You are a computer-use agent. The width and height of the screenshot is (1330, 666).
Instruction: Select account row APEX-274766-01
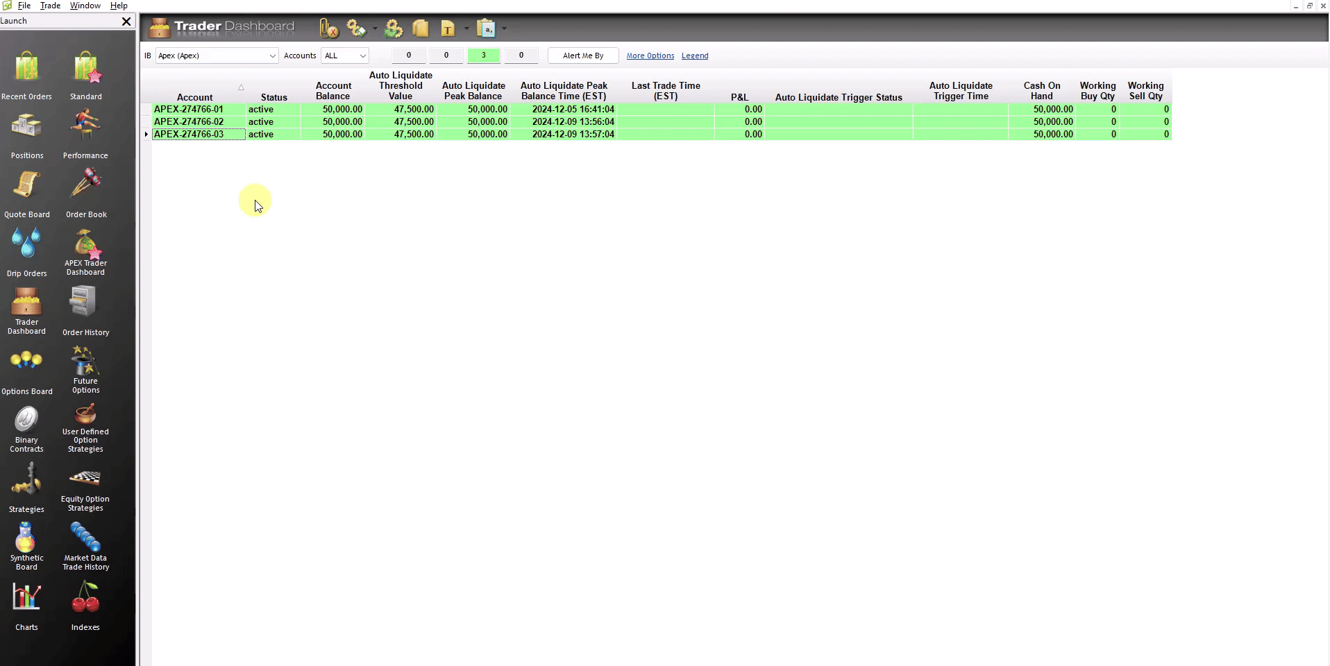tap(662, 109)
